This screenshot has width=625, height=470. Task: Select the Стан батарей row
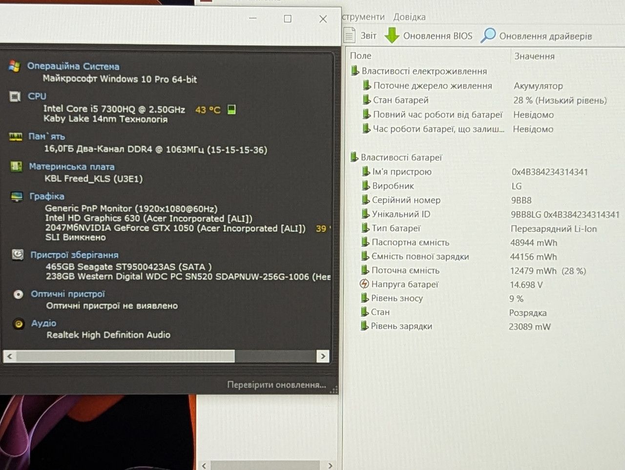(396, 100)
